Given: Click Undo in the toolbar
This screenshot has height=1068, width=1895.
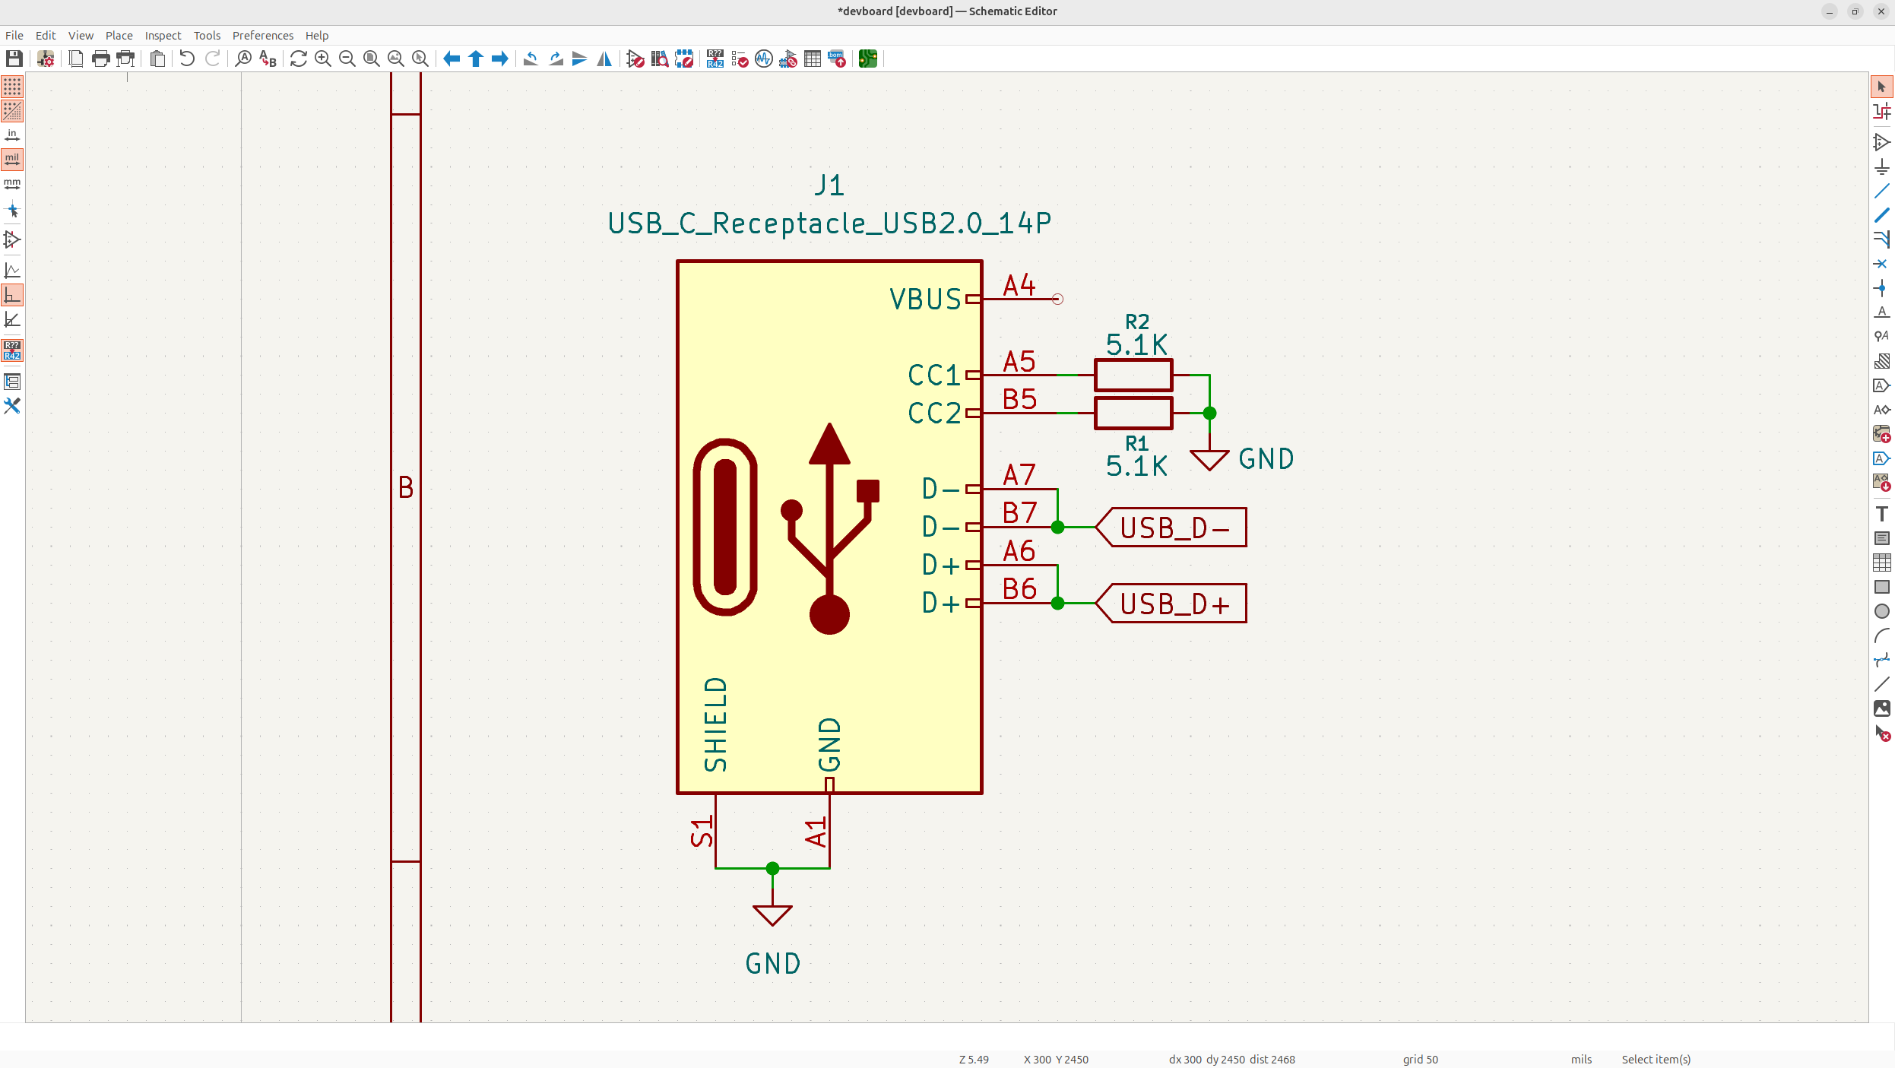Looking at the screenshot, I should point(187,59).
